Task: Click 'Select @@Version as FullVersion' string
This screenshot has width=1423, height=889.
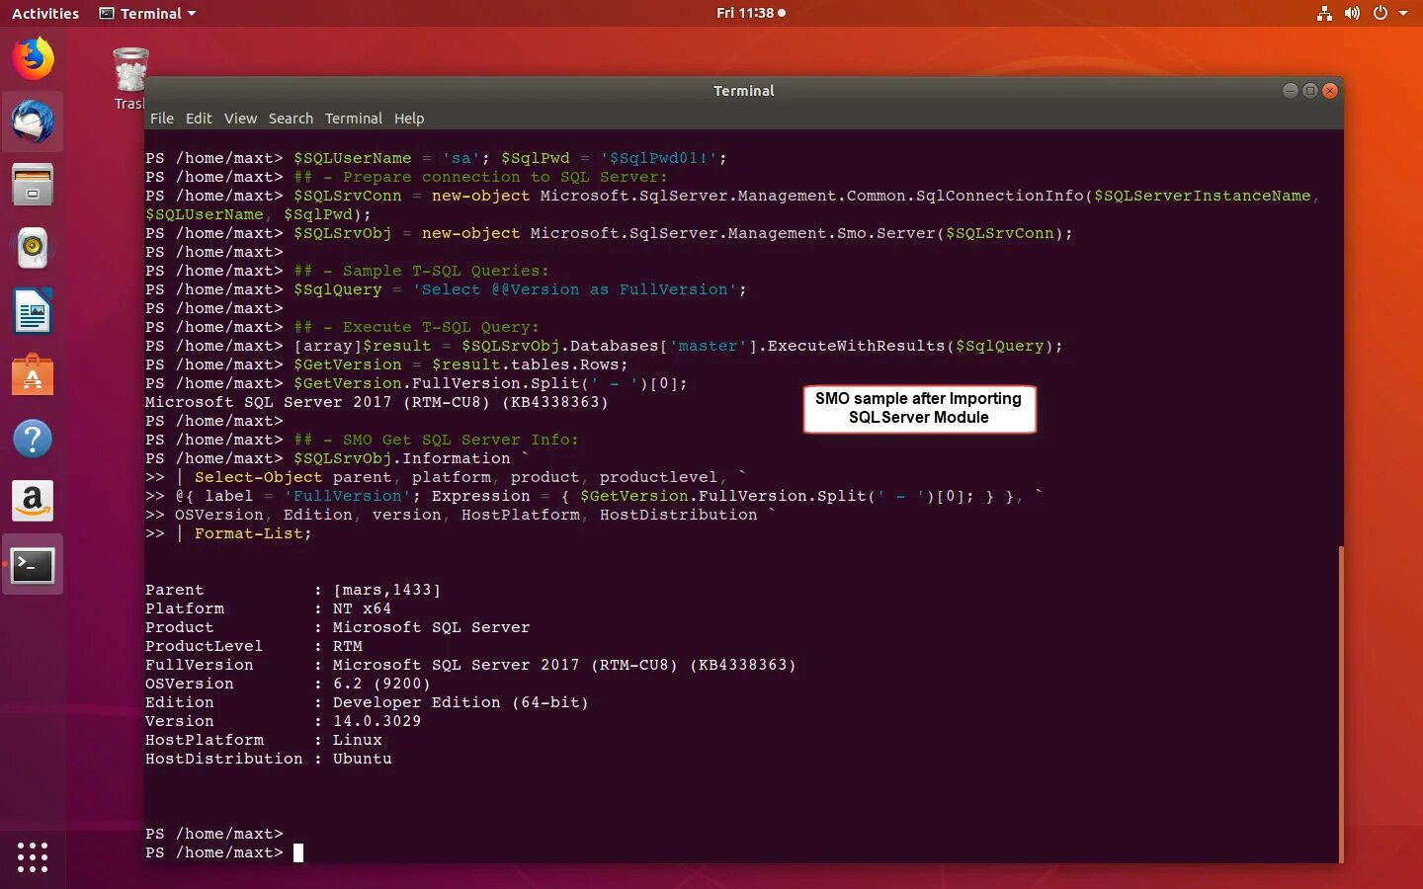Action: pyautogui.click(x=574, y=289)
